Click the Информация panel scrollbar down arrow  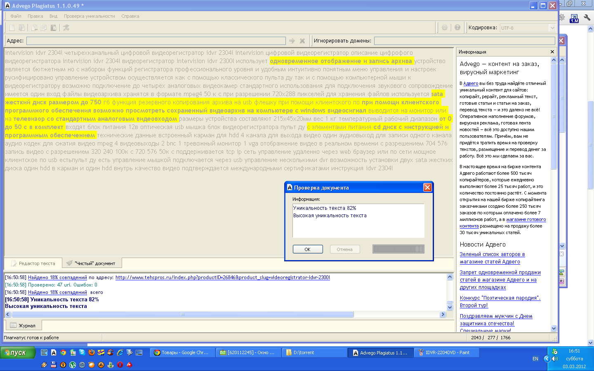(x=554, y=329)
